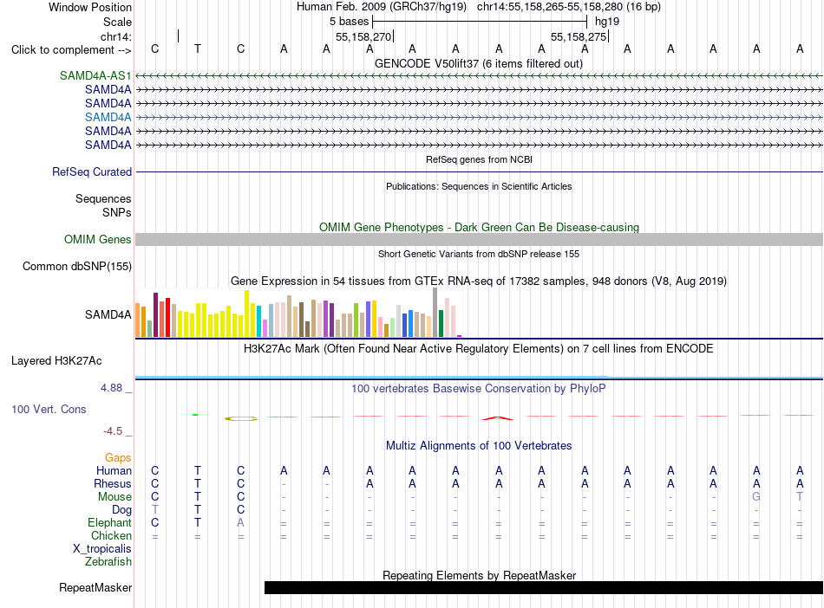Select the Mouse species label
Screen dimensions: 824x608
click(x=114, y=496)
